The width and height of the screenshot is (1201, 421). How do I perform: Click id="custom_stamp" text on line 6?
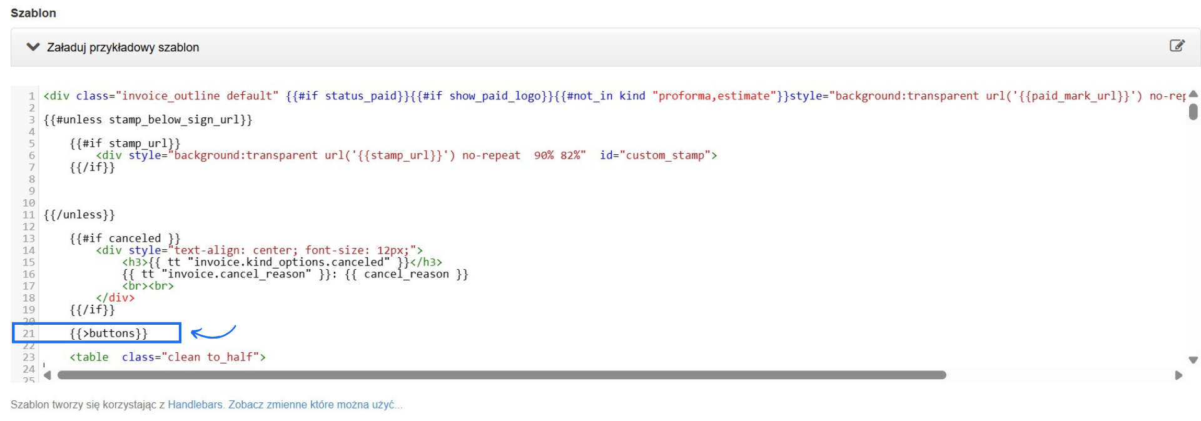click(655, 156)
